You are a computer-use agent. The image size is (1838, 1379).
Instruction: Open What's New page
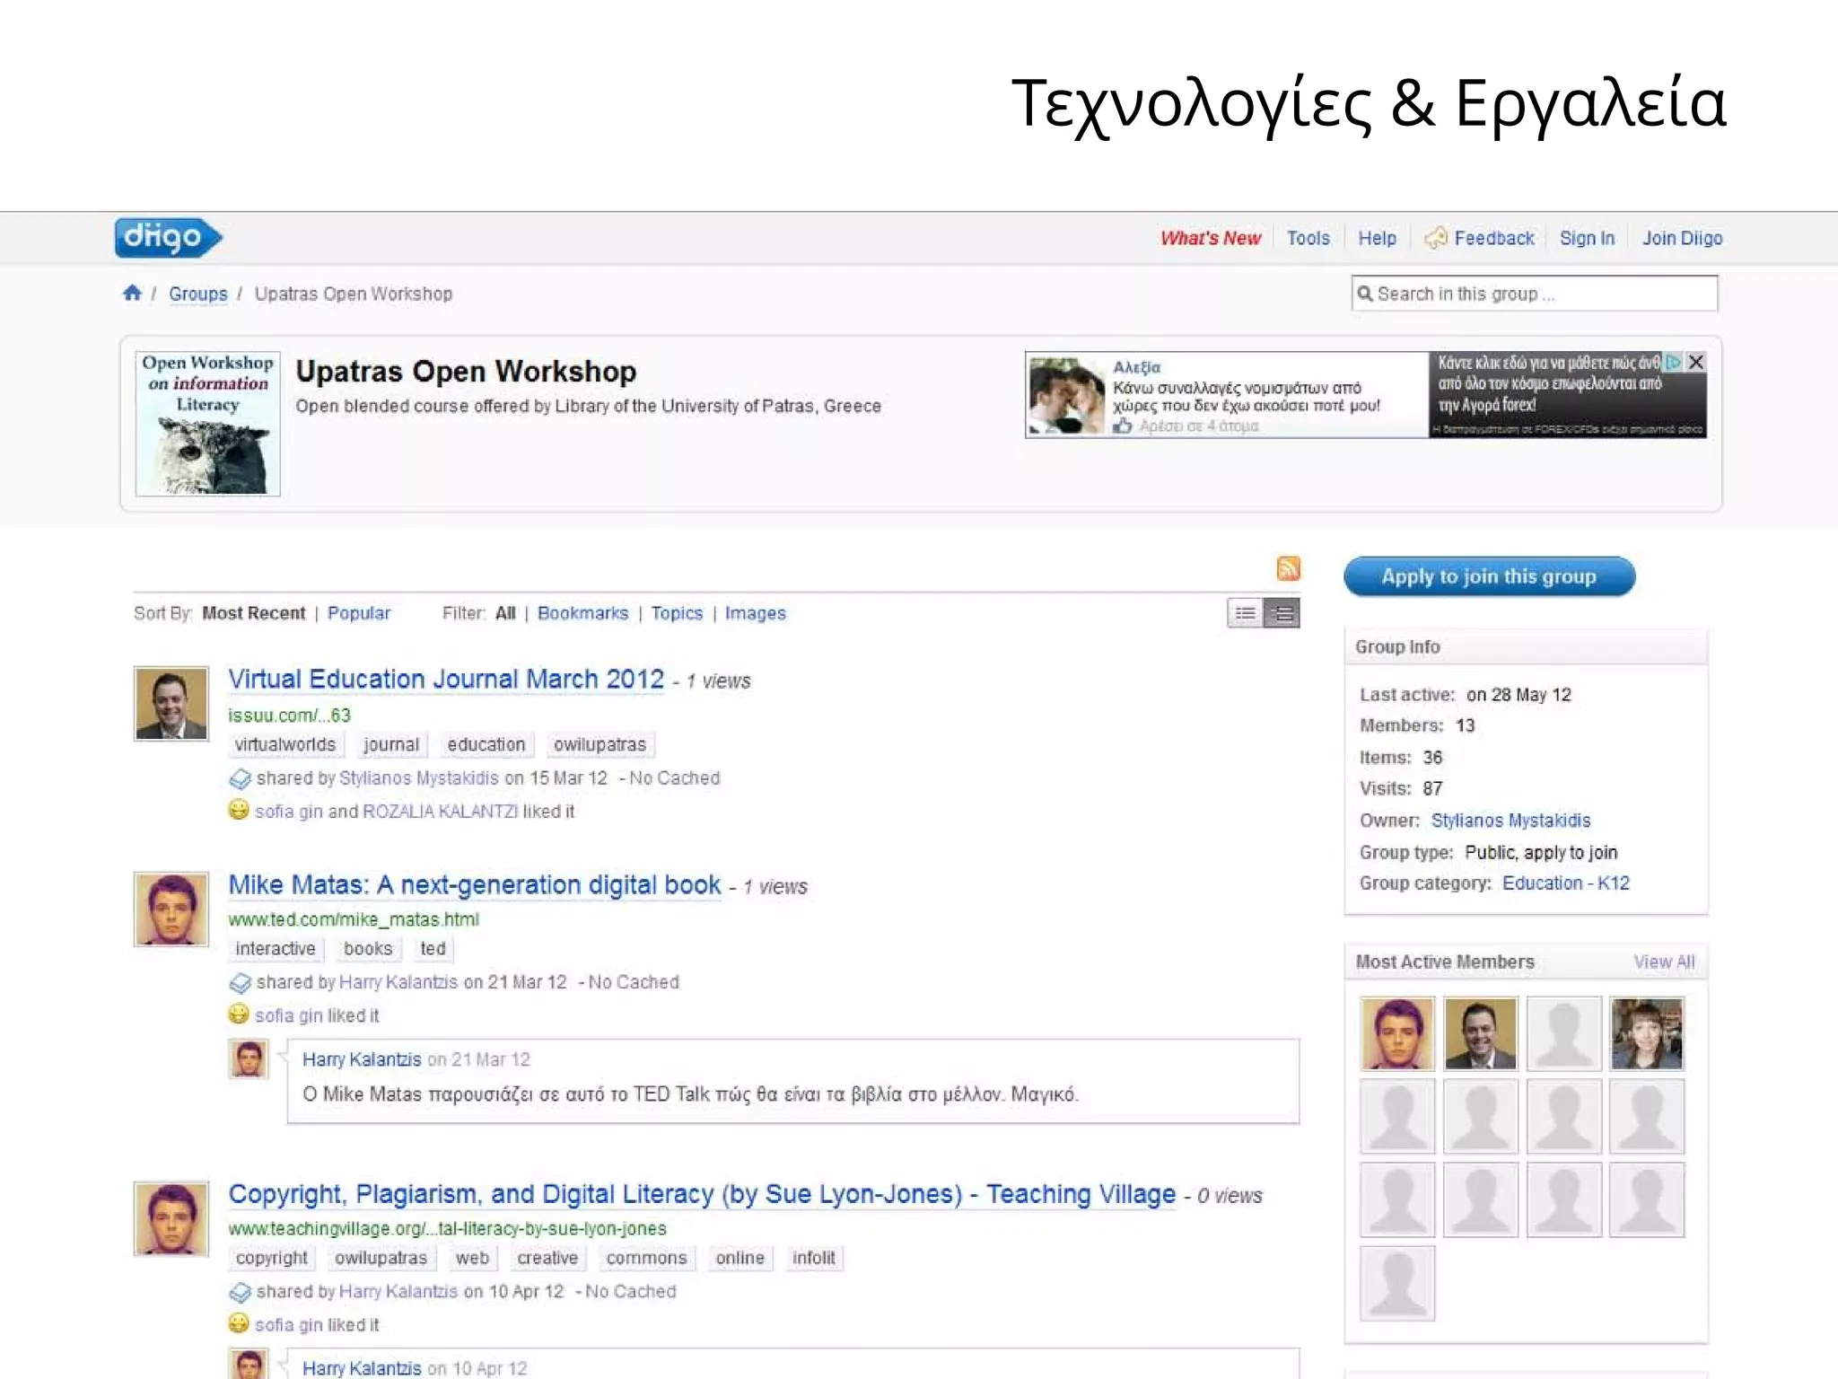pyautogui.click(x=1210, y=238)
